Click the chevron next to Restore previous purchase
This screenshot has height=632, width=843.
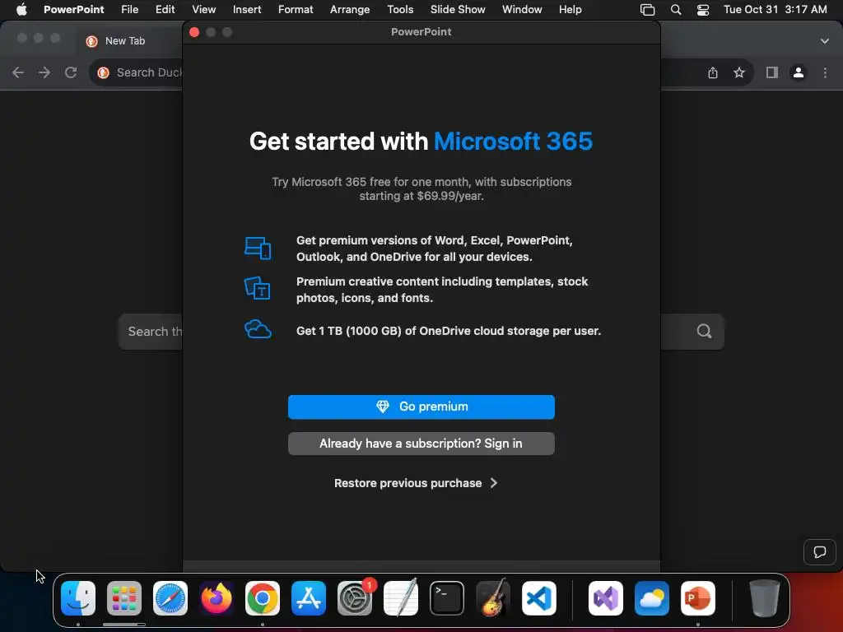[x=494, y=483]
